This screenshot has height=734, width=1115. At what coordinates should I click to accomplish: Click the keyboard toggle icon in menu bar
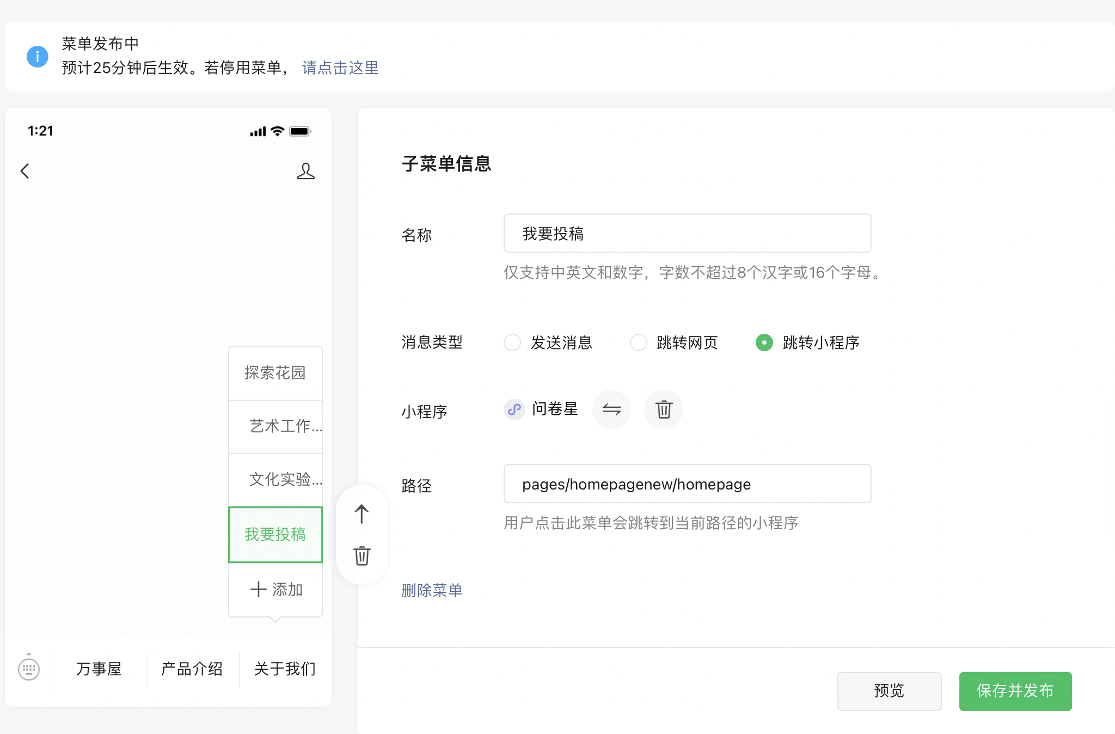29,669
